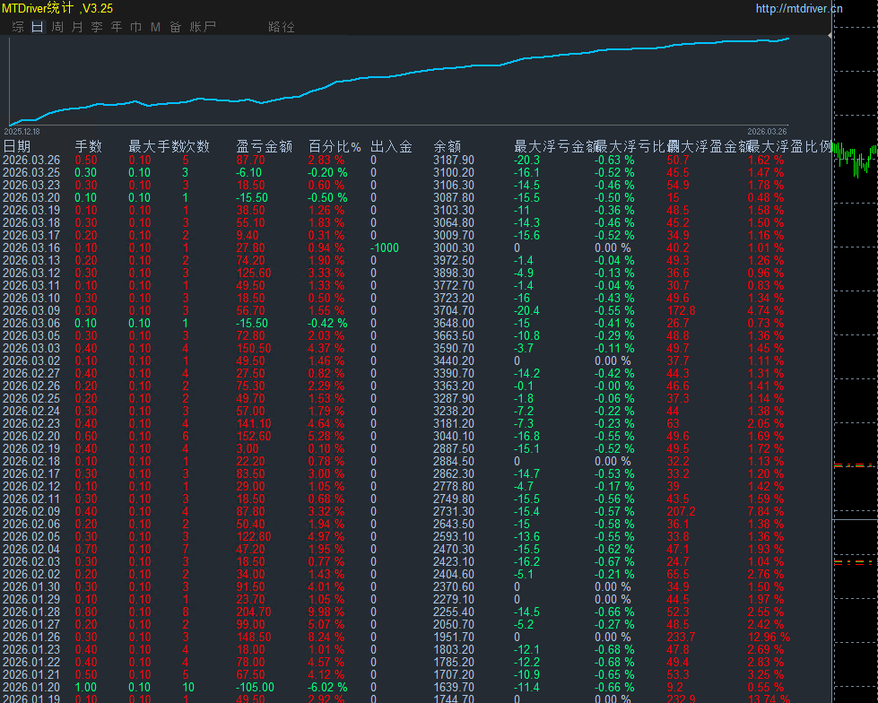Open the 季 quarterly tab
This screenshot has width=878, height=703.
click(97, 27)
